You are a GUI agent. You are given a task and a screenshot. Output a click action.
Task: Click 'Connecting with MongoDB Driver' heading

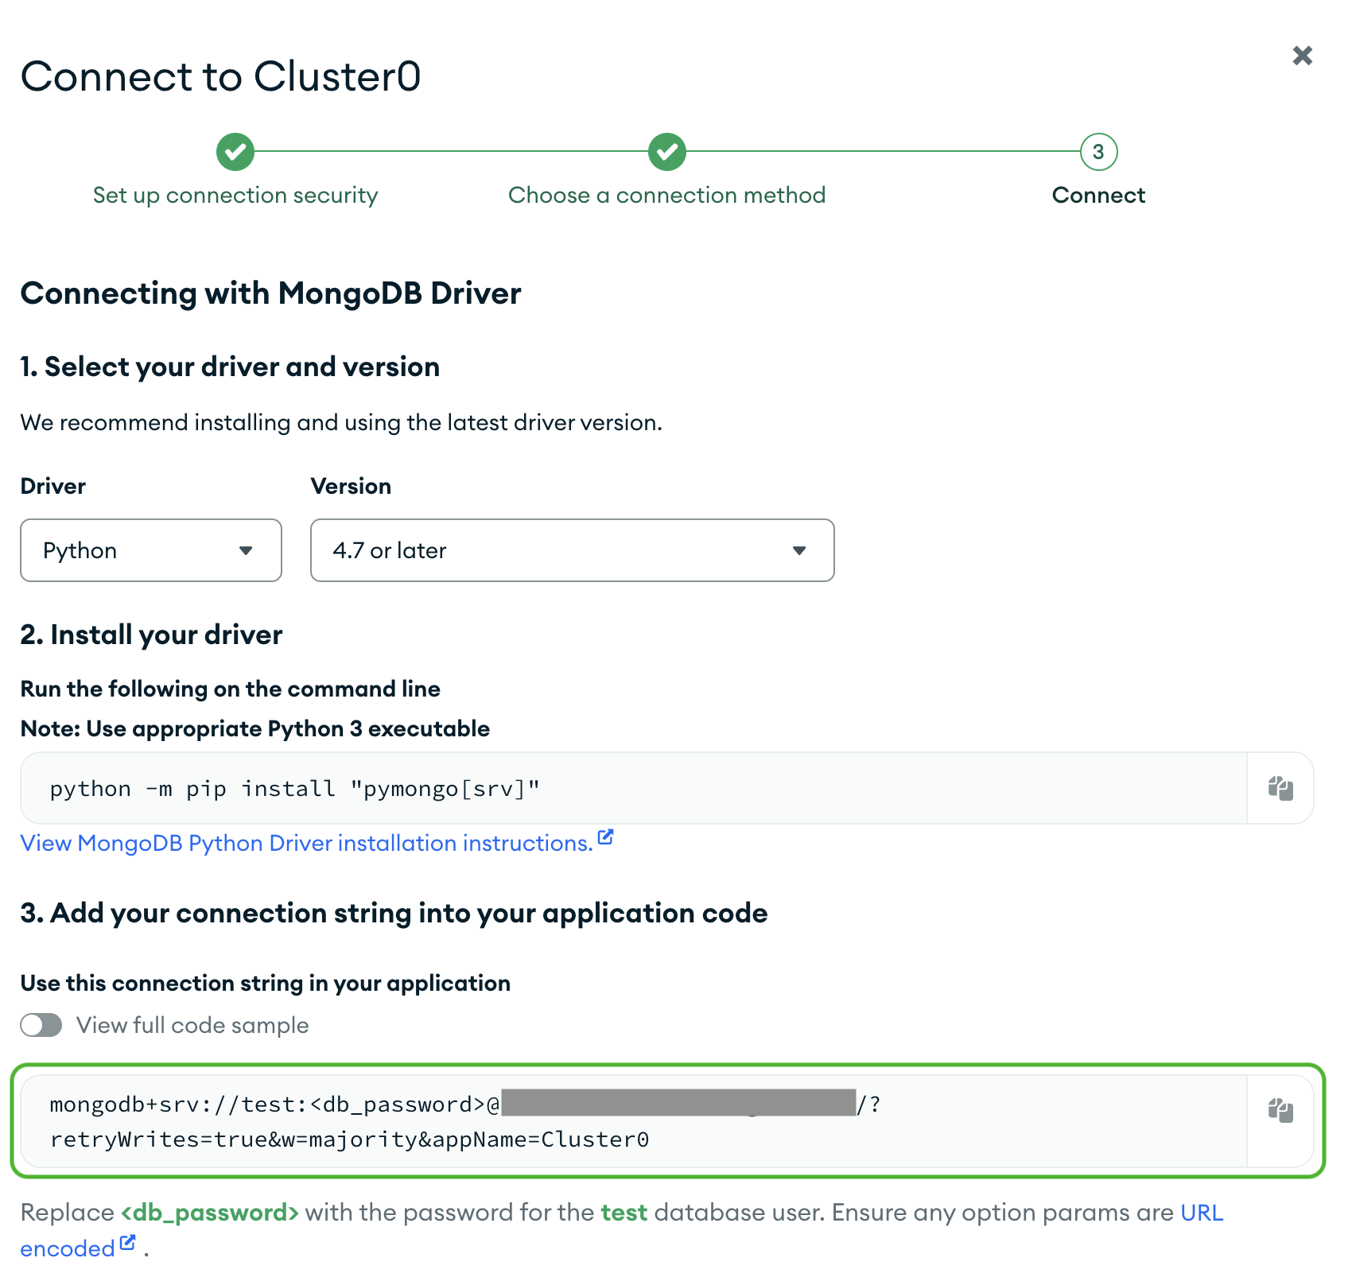[271, 293]
